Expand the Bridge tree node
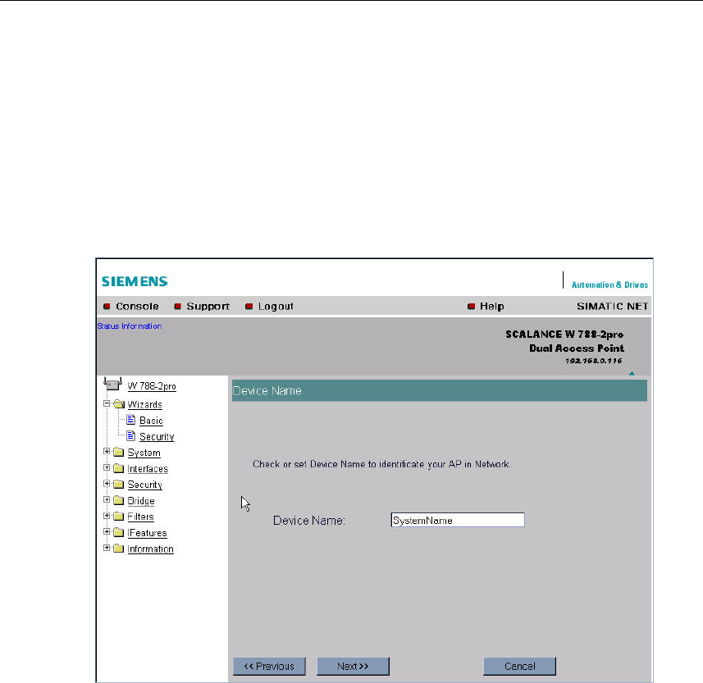 [x=107, y=499]
